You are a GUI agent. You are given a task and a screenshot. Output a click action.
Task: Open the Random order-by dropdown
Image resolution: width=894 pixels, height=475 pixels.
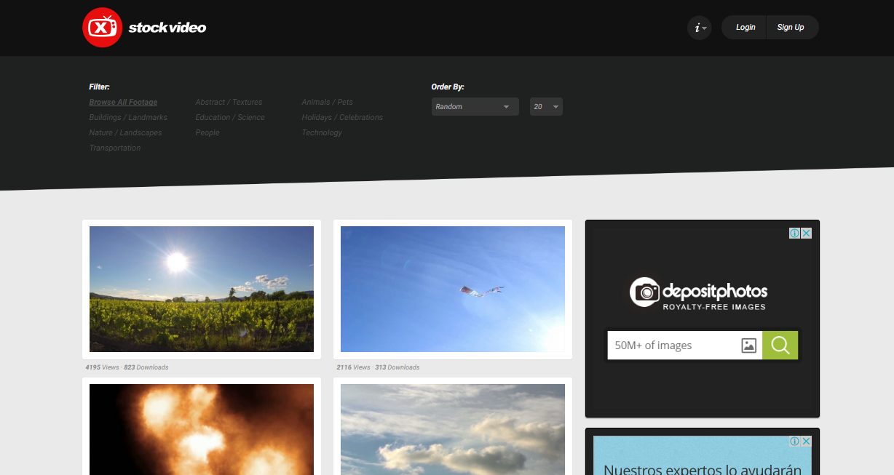coord(475,107)
